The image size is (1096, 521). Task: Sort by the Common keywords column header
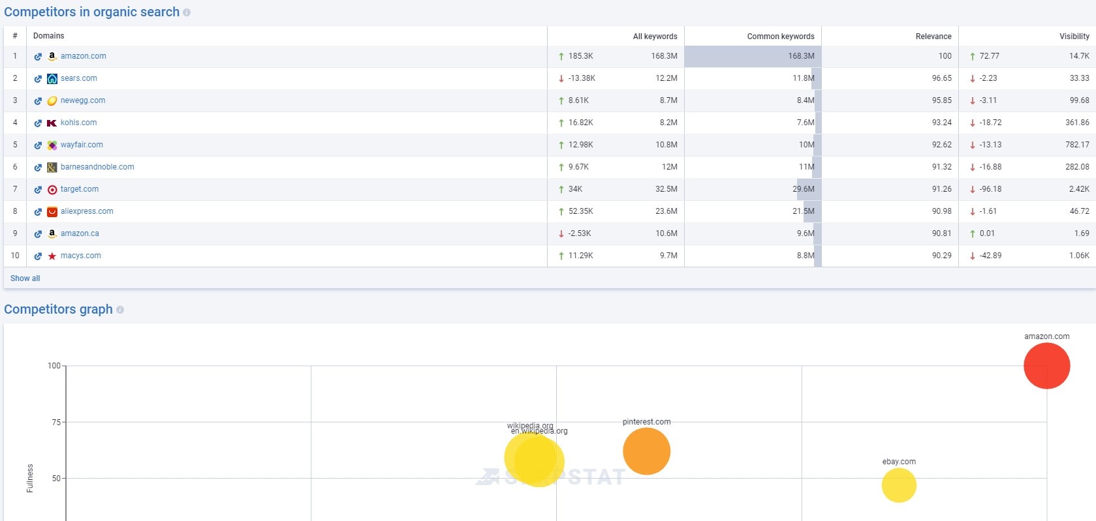tap(781, 37)
